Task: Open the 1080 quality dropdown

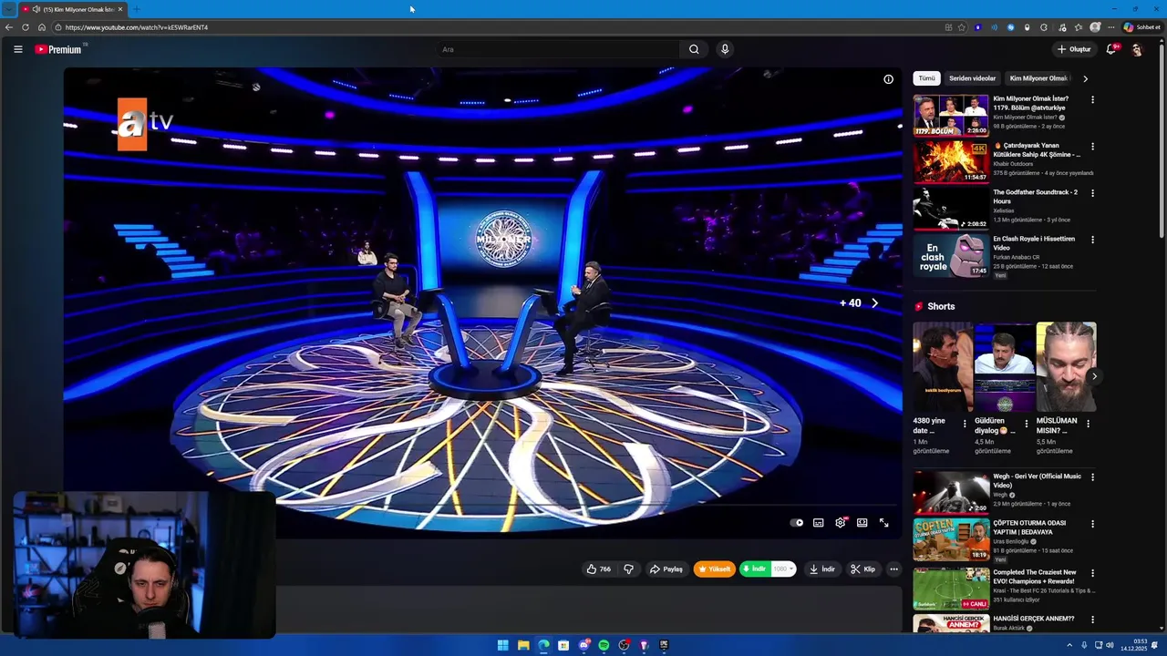Action: pyautogui.click(x=783, y=569)
